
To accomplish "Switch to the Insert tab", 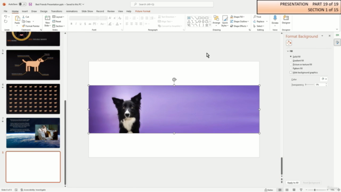I will click(25, 11).
